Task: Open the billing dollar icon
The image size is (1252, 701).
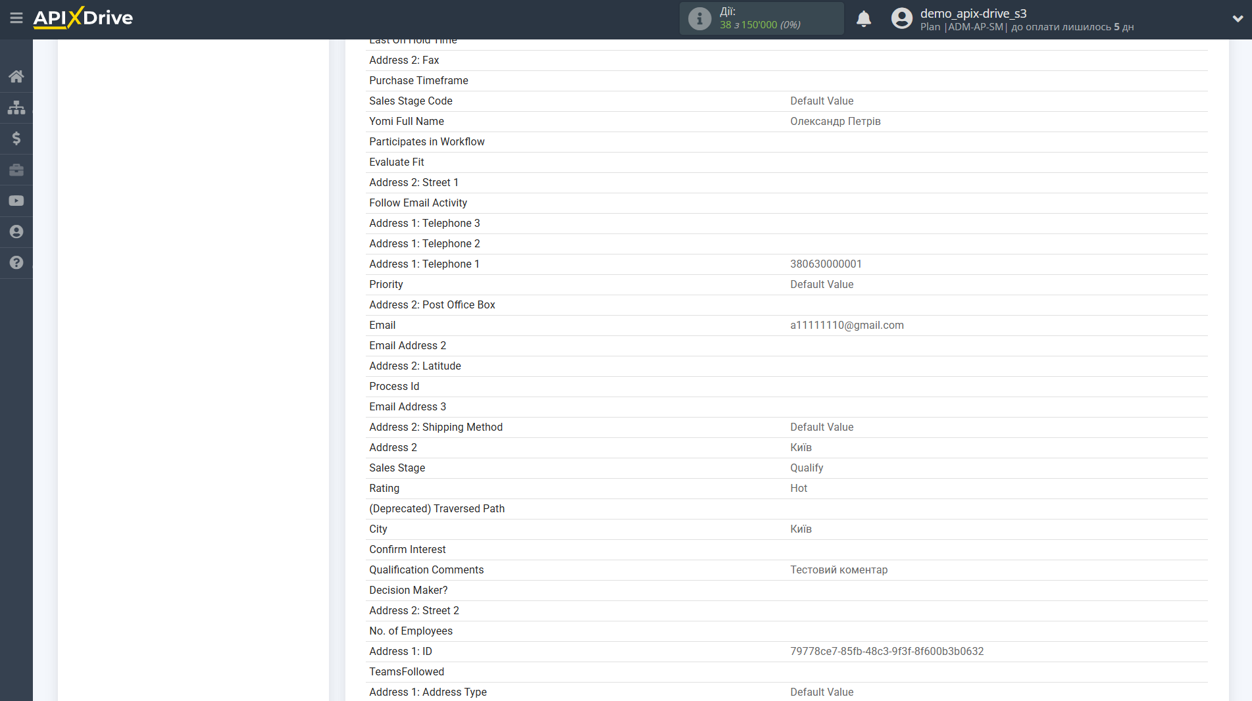Action: (x=16, y=138)
